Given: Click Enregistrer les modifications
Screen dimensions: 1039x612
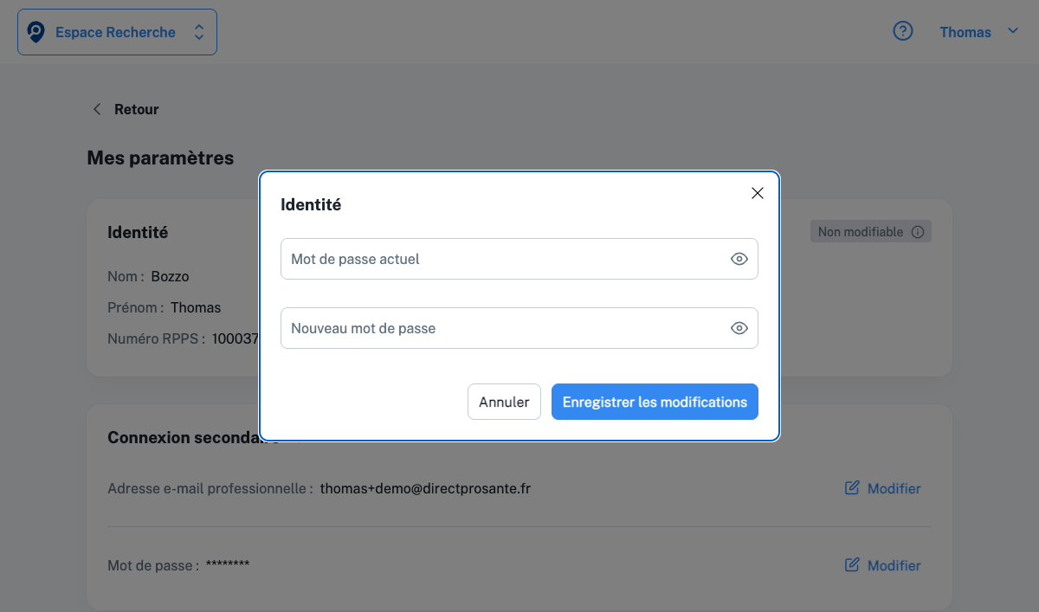Looking at the screenshot, I should click(655, 402).
